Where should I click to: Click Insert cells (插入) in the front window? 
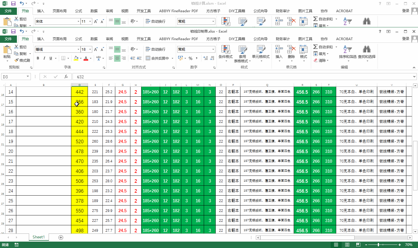pos(279,54)
